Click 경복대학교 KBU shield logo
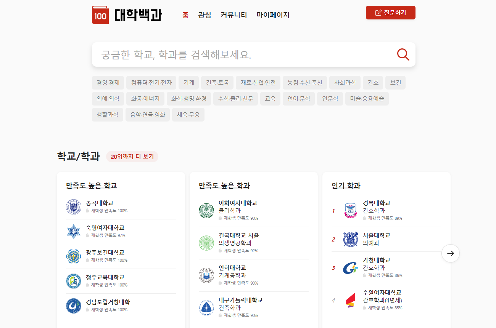Screen dimensions: 496x328 (x=351, y=211)
